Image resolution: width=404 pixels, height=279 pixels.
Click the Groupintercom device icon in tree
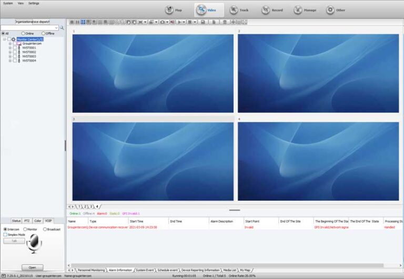coord(19,44)
